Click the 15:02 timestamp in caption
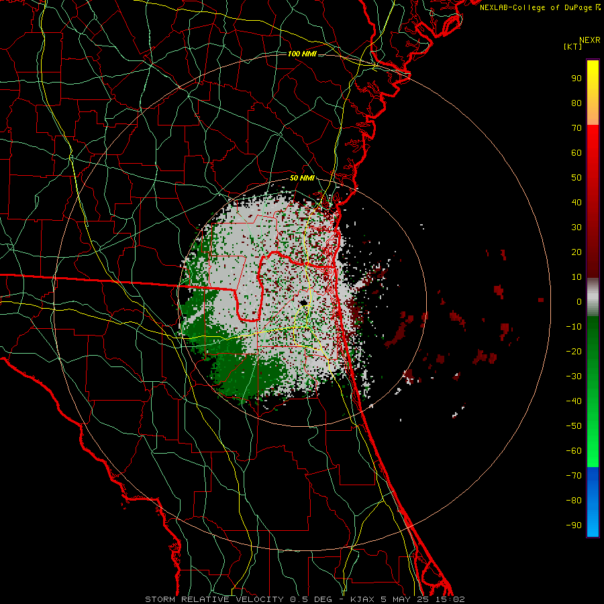This screenshot has height=604, width=604. pos(452,599)
